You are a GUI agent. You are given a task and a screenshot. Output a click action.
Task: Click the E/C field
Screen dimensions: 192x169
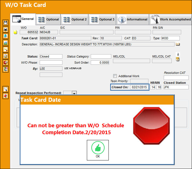pyautogui.click(x=87, y=32)
